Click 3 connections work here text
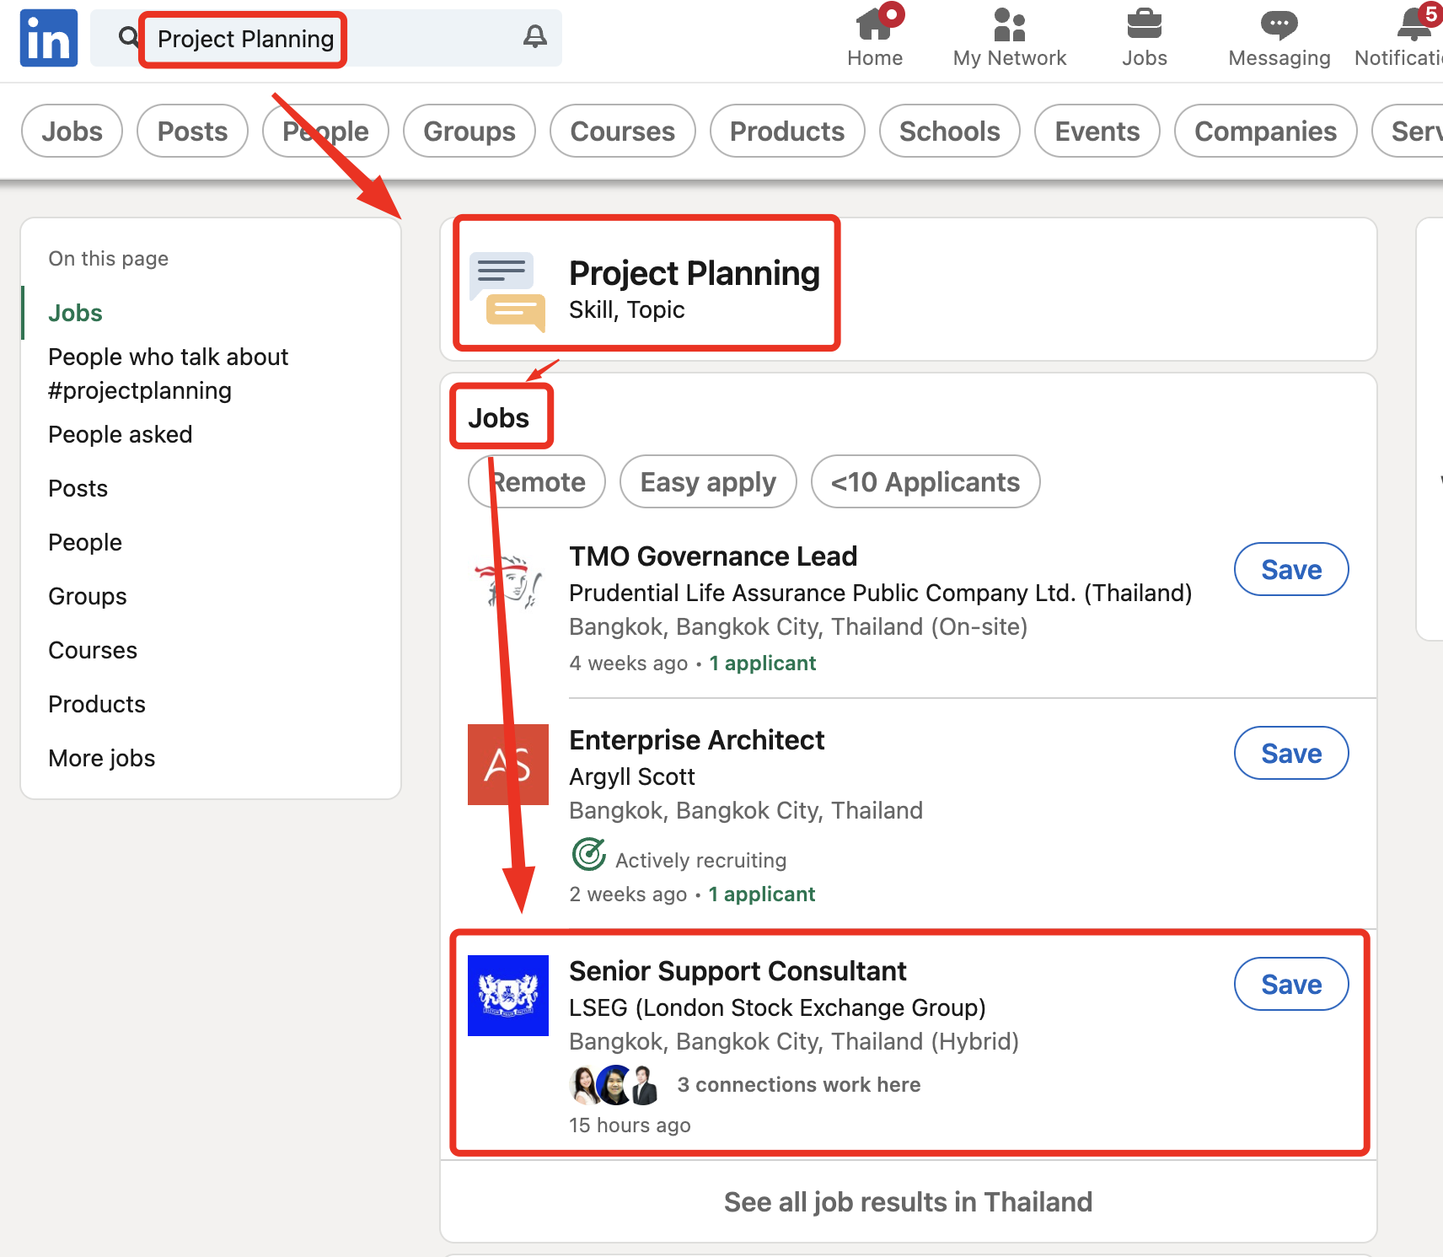The height and width of the screenshot is (1257, 1443). (799, 1085)
